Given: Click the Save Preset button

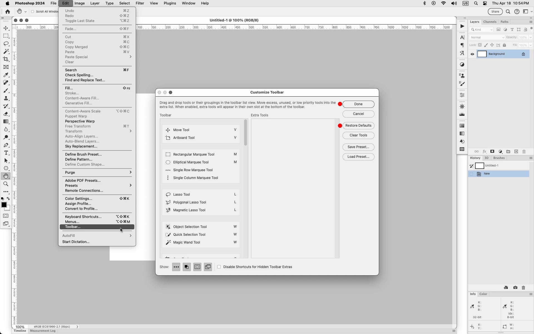Looking at the screenshot, I should click(x=358, y=147).
